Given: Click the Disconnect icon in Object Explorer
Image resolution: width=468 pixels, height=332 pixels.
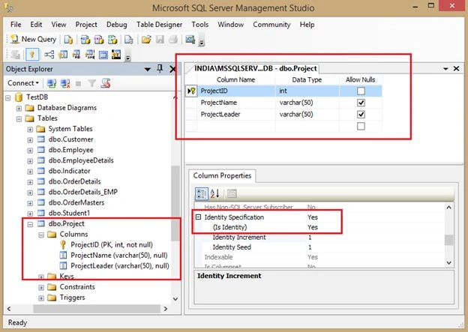Looking at the screenshot, I should (65, 83).
